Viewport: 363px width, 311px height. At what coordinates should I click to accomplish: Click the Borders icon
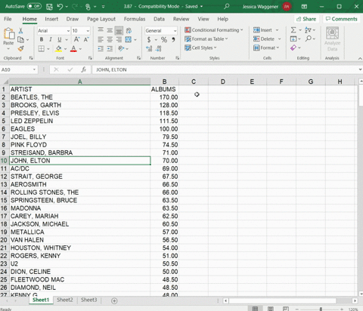(x=42, y=48)
